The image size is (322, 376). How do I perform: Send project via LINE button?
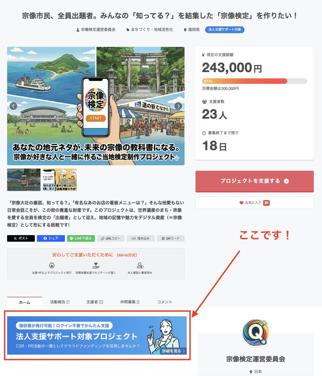[x=81, y=238]
